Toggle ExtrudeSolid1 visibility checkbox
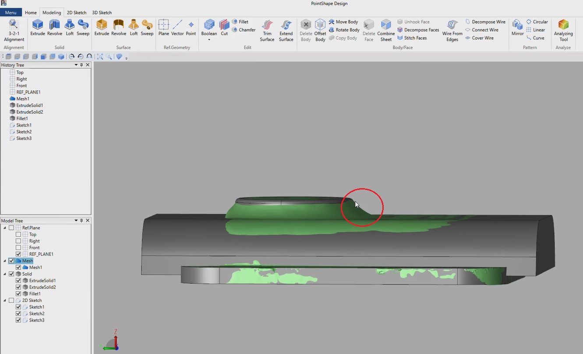 (18, 280)
